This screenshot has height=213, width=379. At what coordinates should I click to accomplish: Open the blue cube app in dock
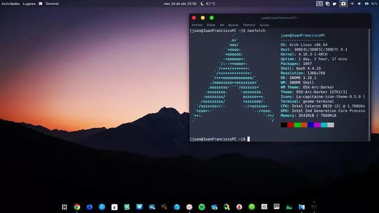click(x=177, y=207)
